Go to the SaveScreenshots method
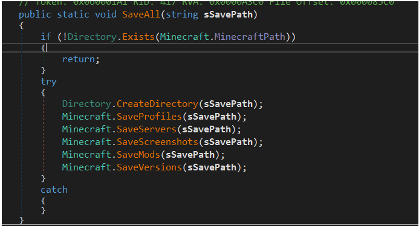 157,141
